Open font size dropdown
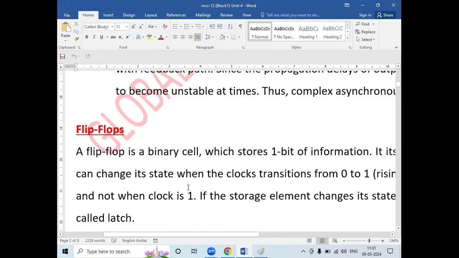 tap(127, 27)
